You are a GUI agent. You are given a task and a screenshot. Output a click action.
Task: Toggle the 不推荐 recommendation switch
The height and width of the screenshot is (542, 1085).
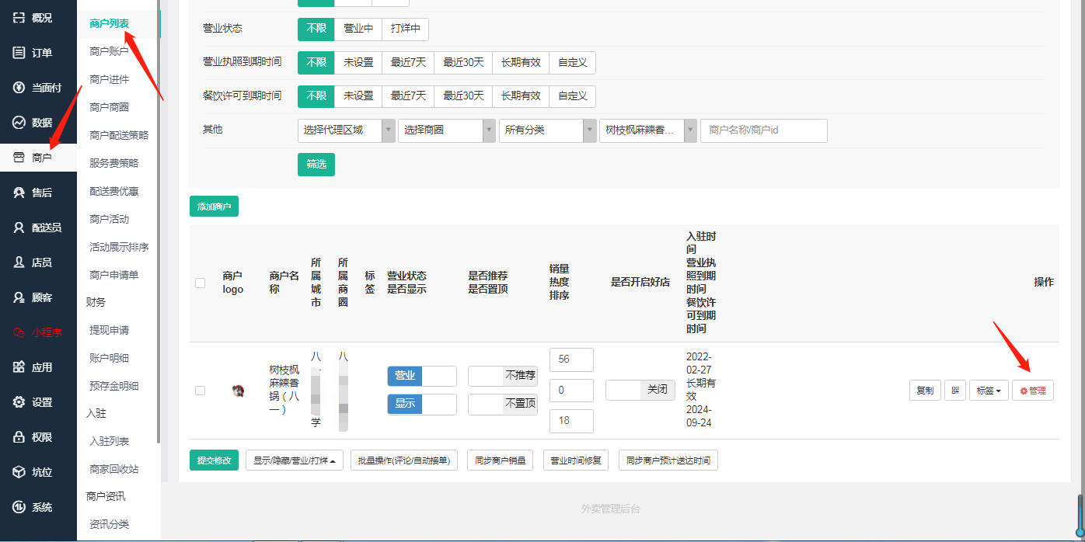click(502, 376)
